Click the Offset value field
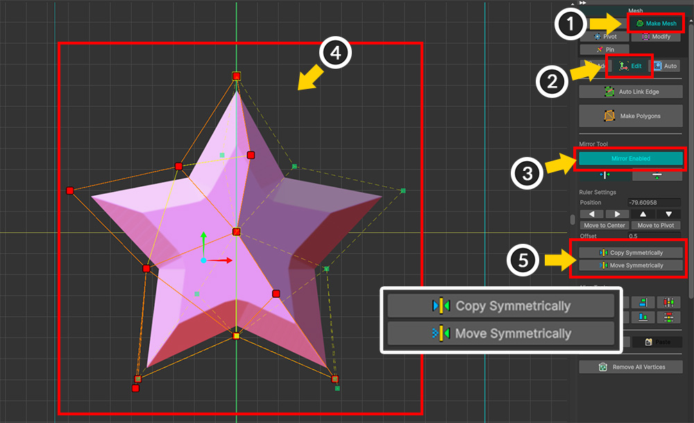694x423 pixels. click(x=654, y=235)
